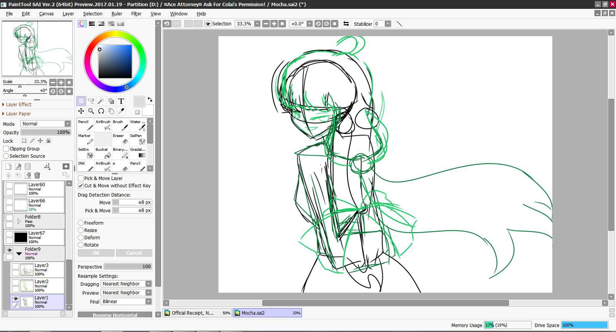Pick a color in the saturation square
This screenshot has height=332, width=616.
(115, 62)
